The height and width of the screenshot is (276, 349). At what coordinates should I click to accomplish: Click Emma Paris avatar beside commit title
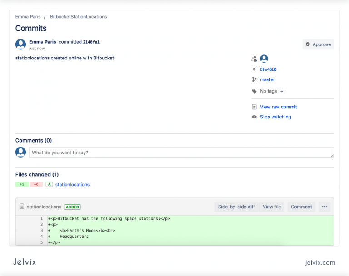[20, 44]
